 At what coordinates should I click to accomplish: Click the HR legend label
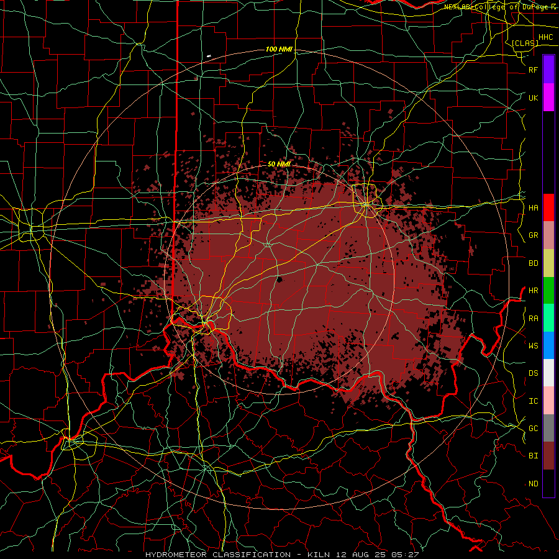(x=534, y=291)
